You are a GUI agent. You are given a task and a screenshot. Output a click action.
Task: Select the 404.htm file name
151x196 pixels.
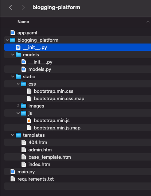pyautogui.click(x=38, y=143)
